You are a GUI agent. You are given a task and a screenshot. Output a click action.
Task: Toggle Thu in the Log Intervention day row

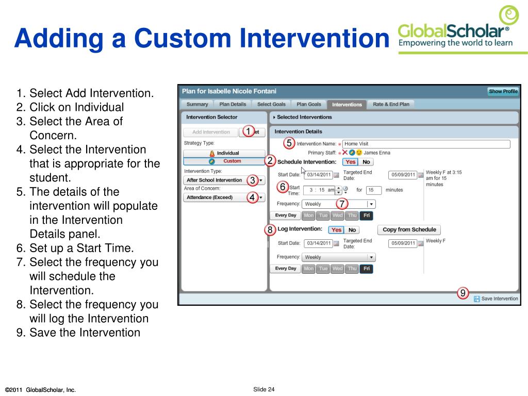352,269
